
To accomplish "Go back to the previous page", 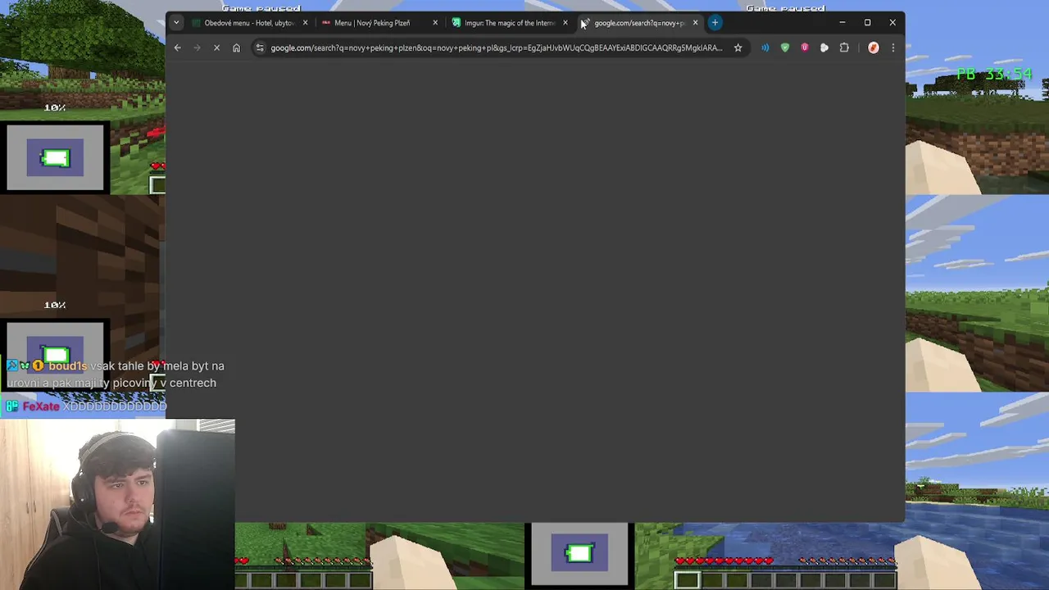I will click(x=177, y=48).
